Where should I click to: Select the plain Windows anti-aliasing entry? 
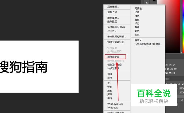[113, 108]
